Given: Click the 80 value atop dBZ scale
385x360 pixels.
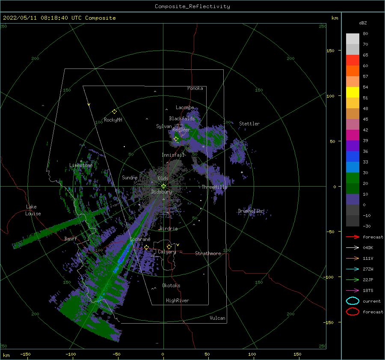Looking at the screenshot, I should pyautogui.click(x=366, y=34).
